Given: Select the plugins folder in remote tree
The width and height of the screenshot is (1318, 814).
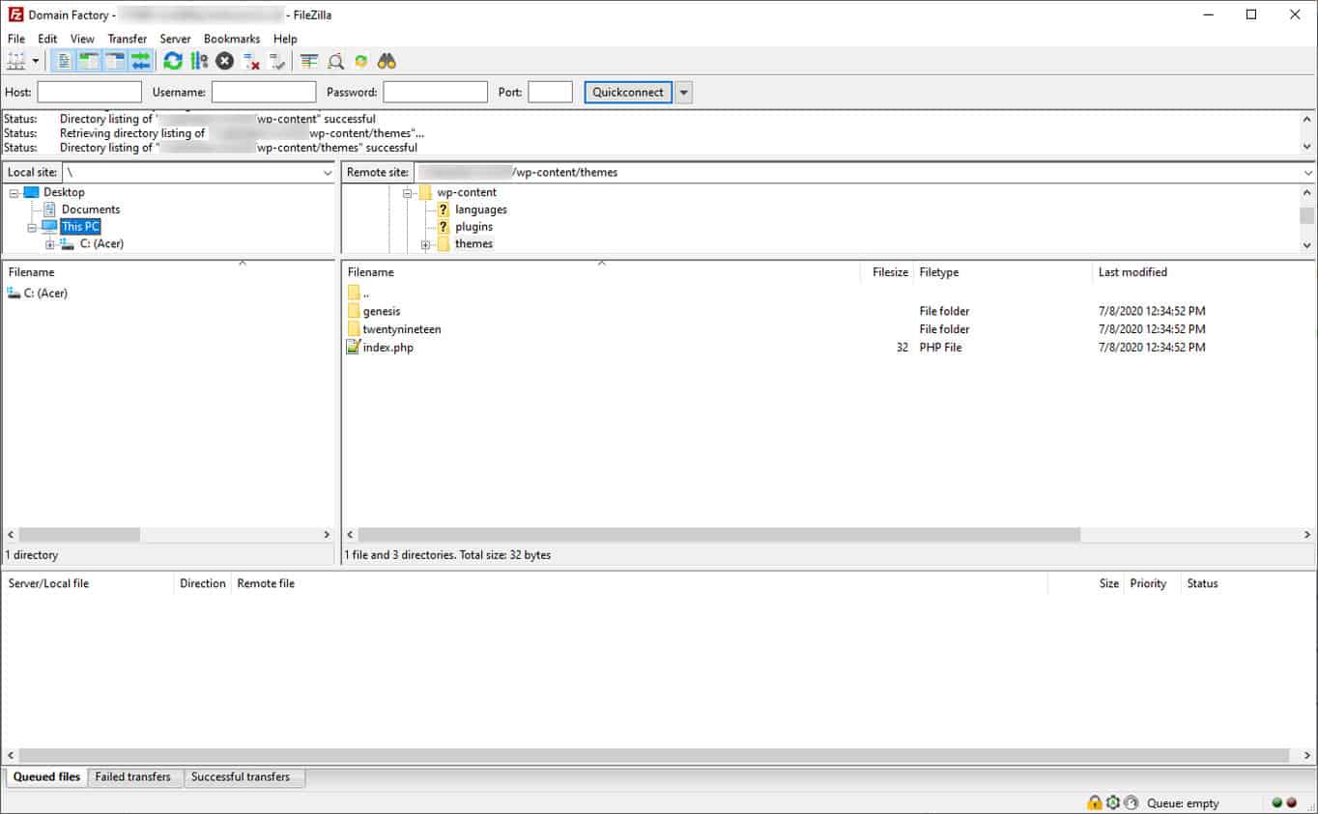Looking at the screenshot, I should (473, 227).
